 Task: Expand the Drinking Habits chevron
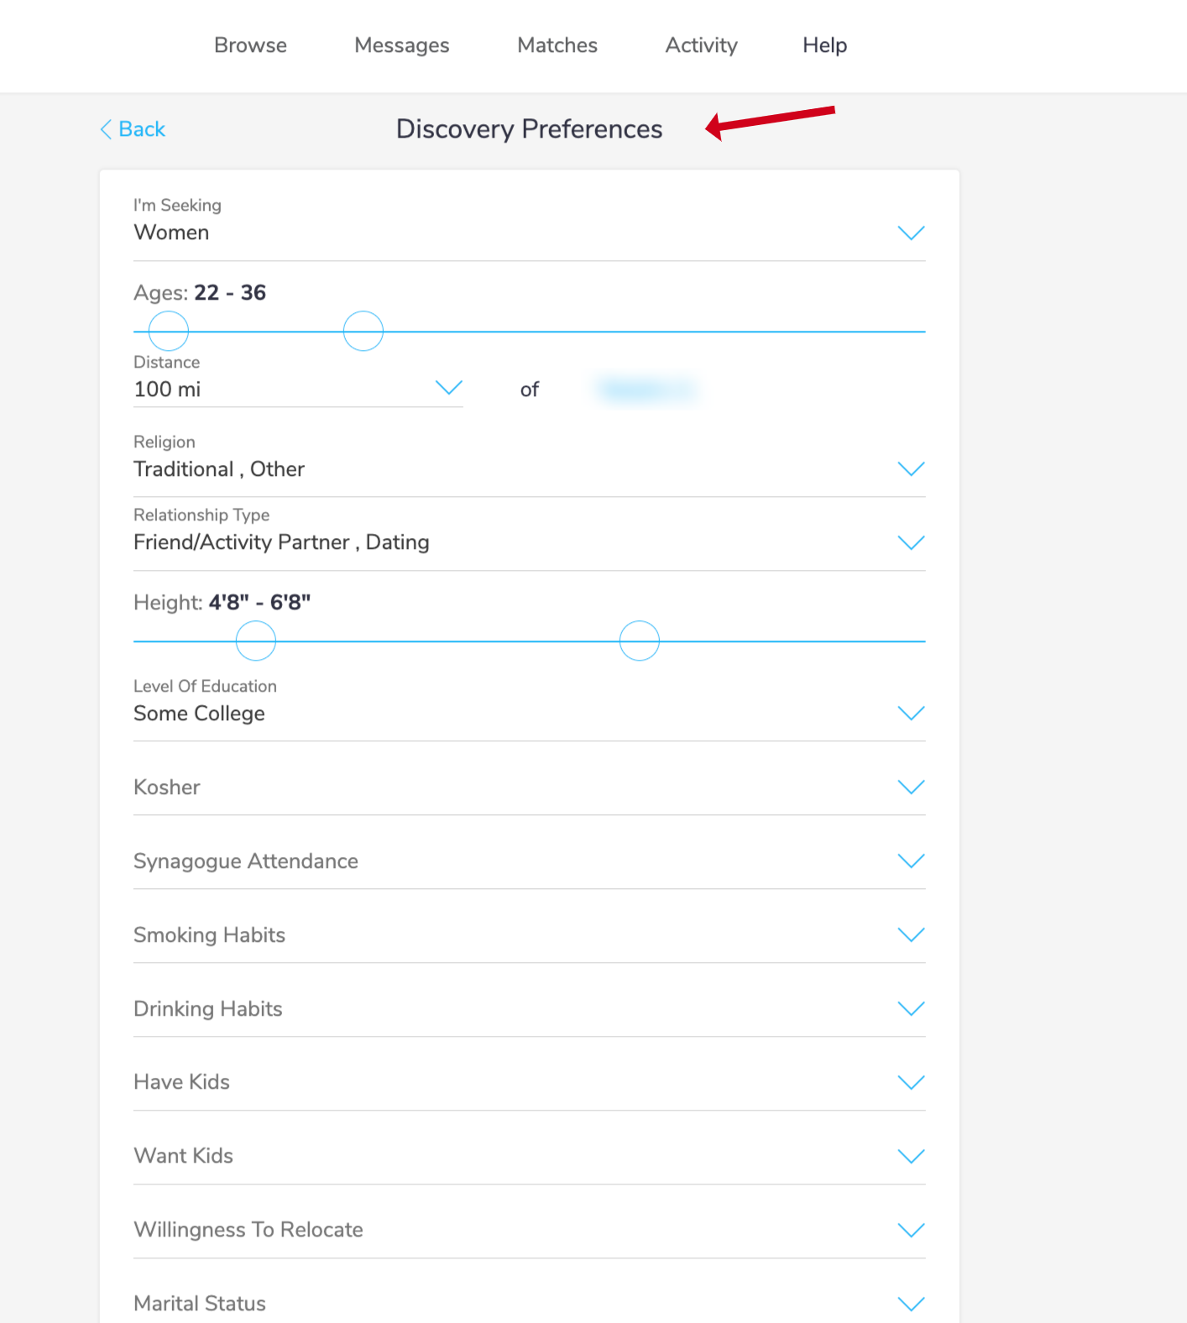(x=911, y=1009)
